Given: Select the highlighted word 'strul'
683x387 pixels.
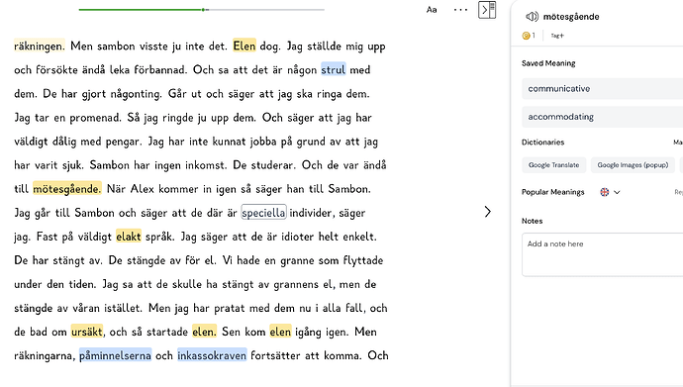Looking at the screenshot, I should click(334, 69).
